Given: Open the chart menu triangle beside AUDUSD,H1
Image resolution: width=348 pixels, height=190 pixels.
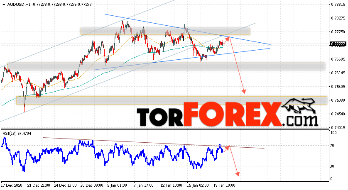Looking at the screenshot, I should (x=4, y=5).
